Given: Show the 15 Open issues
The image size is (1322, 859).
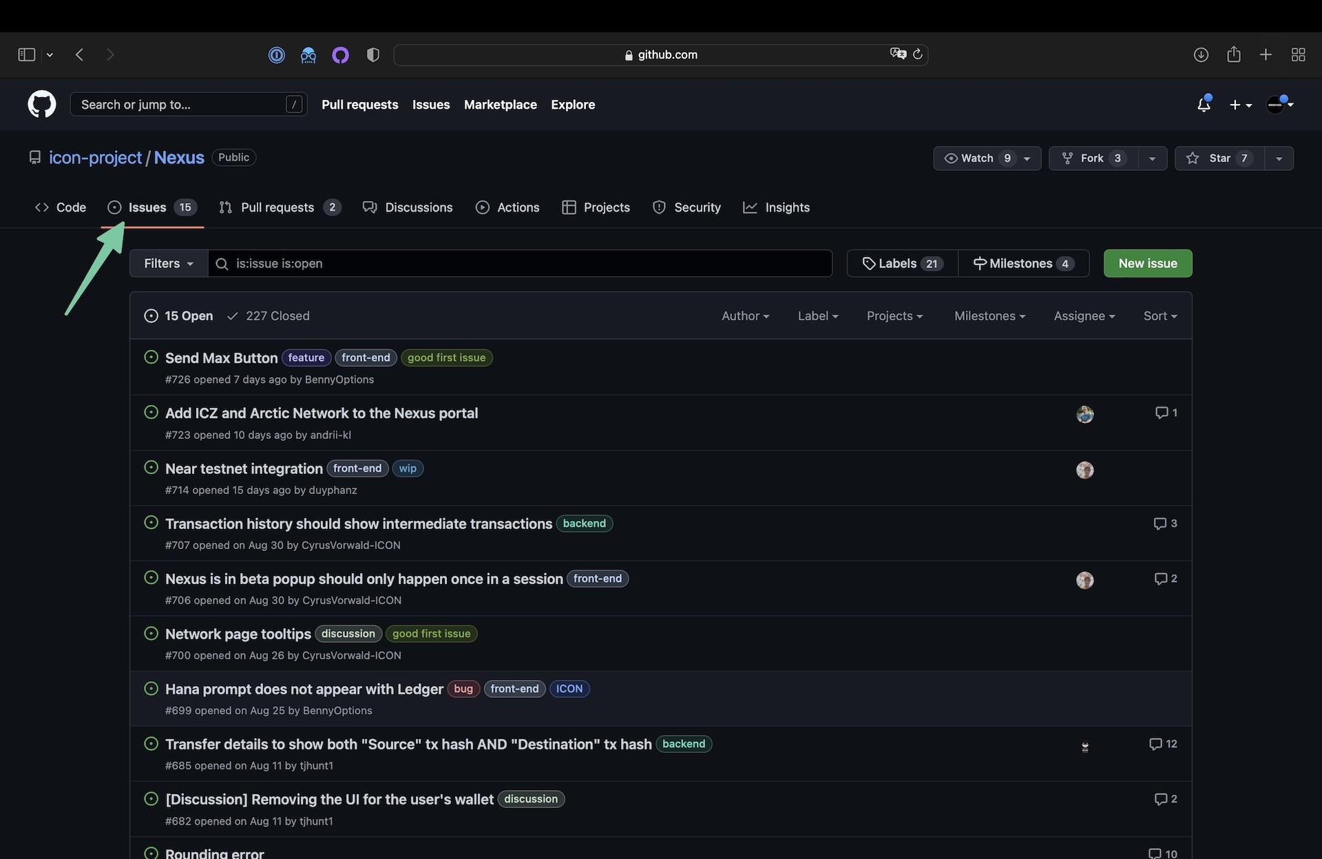Looking at the screenshot, I should coord(178,315).
